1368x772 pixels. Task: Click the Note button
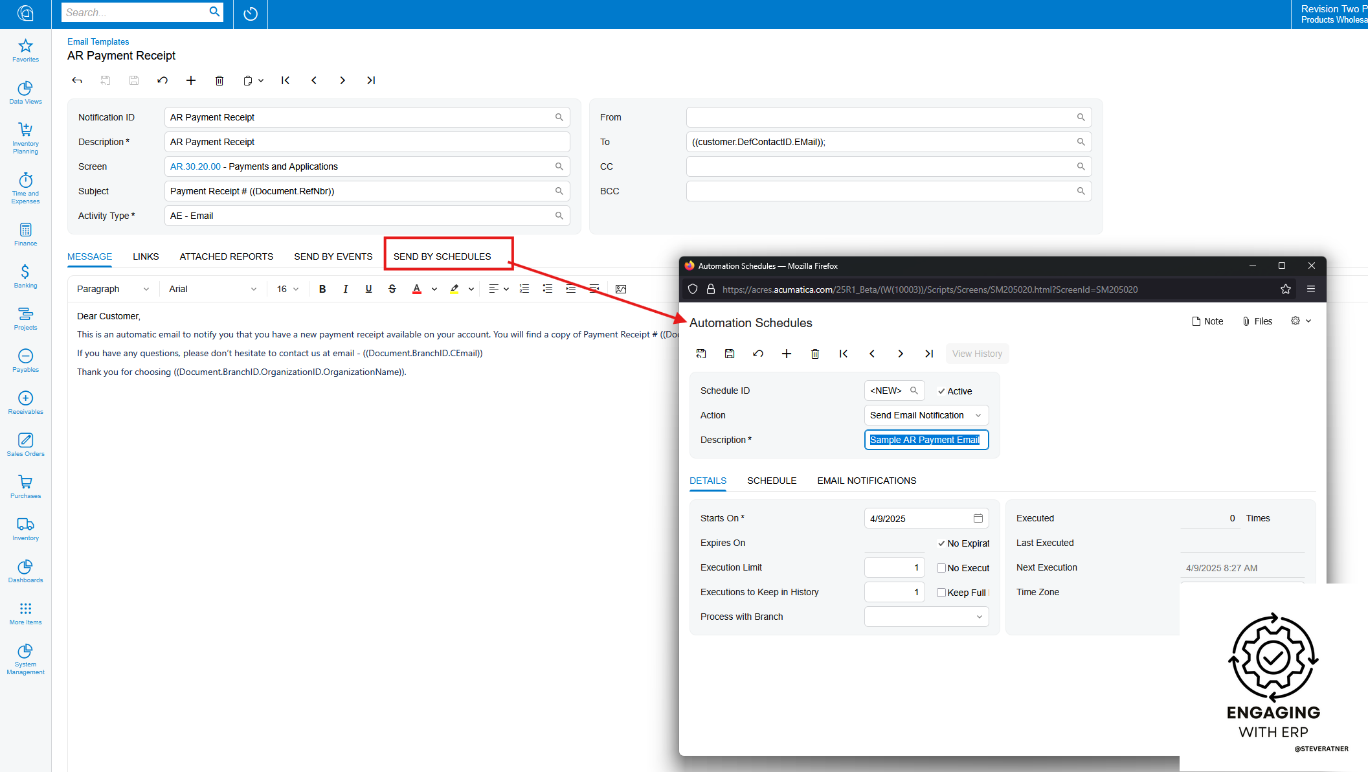[x=1207, y=321]
